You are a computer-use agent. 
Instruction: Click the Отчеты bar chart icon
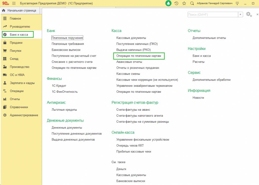(x=5, y=99)
